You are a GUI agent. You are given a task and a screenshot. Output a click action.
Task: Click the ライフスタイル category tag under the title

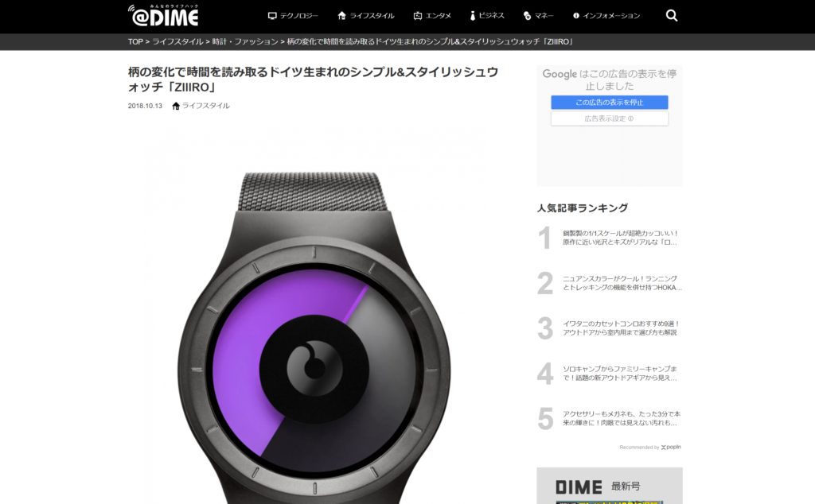[x=205, y=106]
